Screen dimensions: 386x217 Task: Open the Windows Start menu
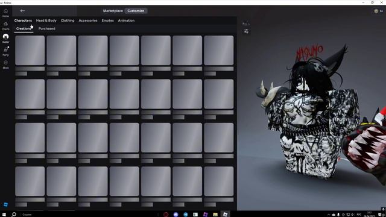[x=4, y=215]
